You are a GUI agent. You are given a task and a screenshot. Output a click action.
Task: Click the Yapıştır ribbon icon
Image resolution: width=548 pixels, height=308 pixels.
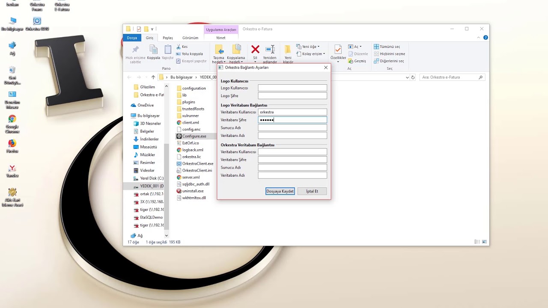pos(168,52)
